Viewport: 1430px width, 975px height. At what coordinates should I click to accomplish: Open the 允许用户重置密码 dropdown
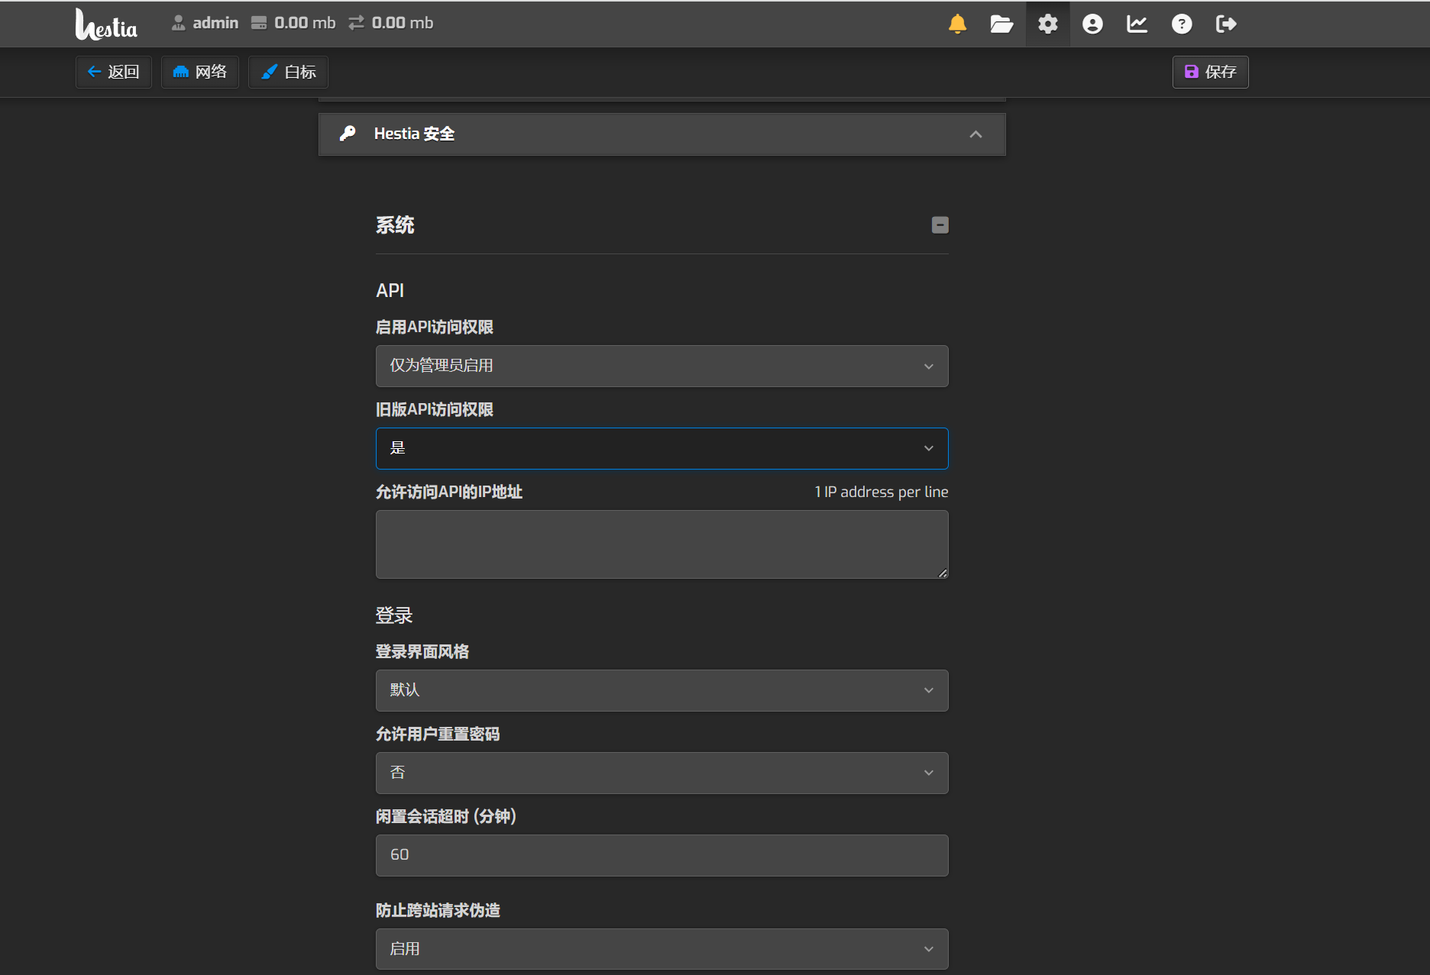point(662,773)
